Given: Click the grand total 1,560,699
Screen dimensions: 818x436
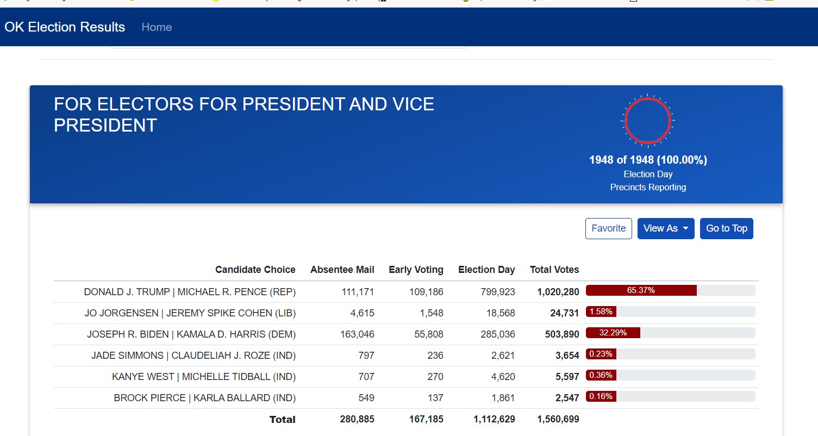Looking at the screenshot, I should click(558, 419).
